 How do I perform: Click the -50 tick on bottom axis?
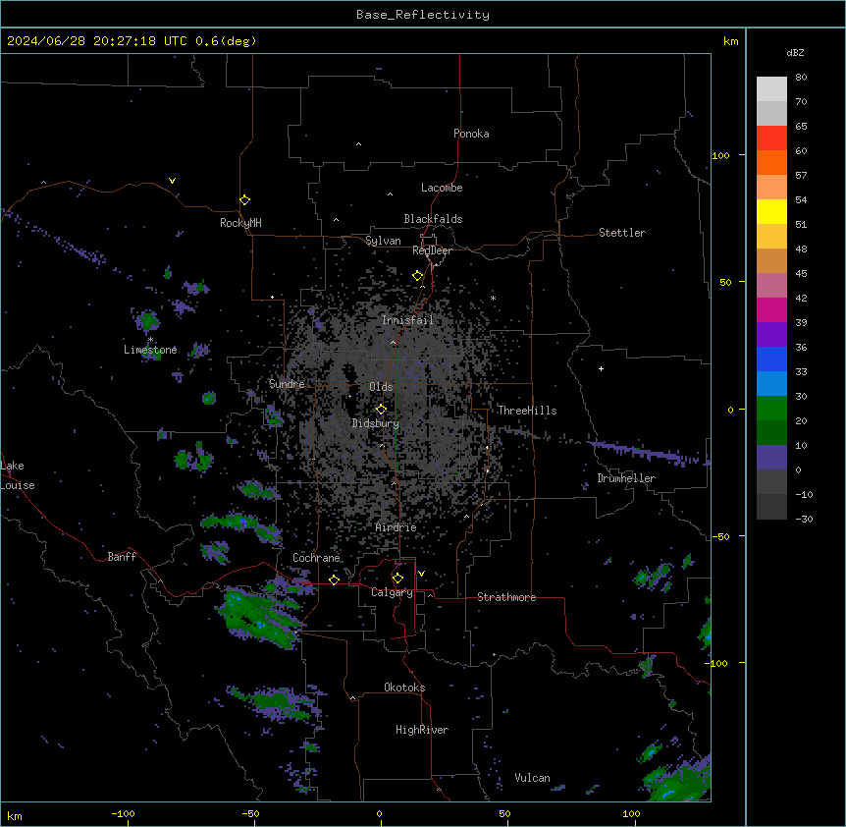(x=250, y=813)
